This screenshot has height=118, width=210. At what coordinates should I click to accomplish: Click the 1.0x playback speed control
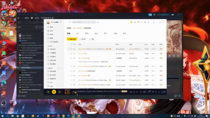(x=130, y=92)
